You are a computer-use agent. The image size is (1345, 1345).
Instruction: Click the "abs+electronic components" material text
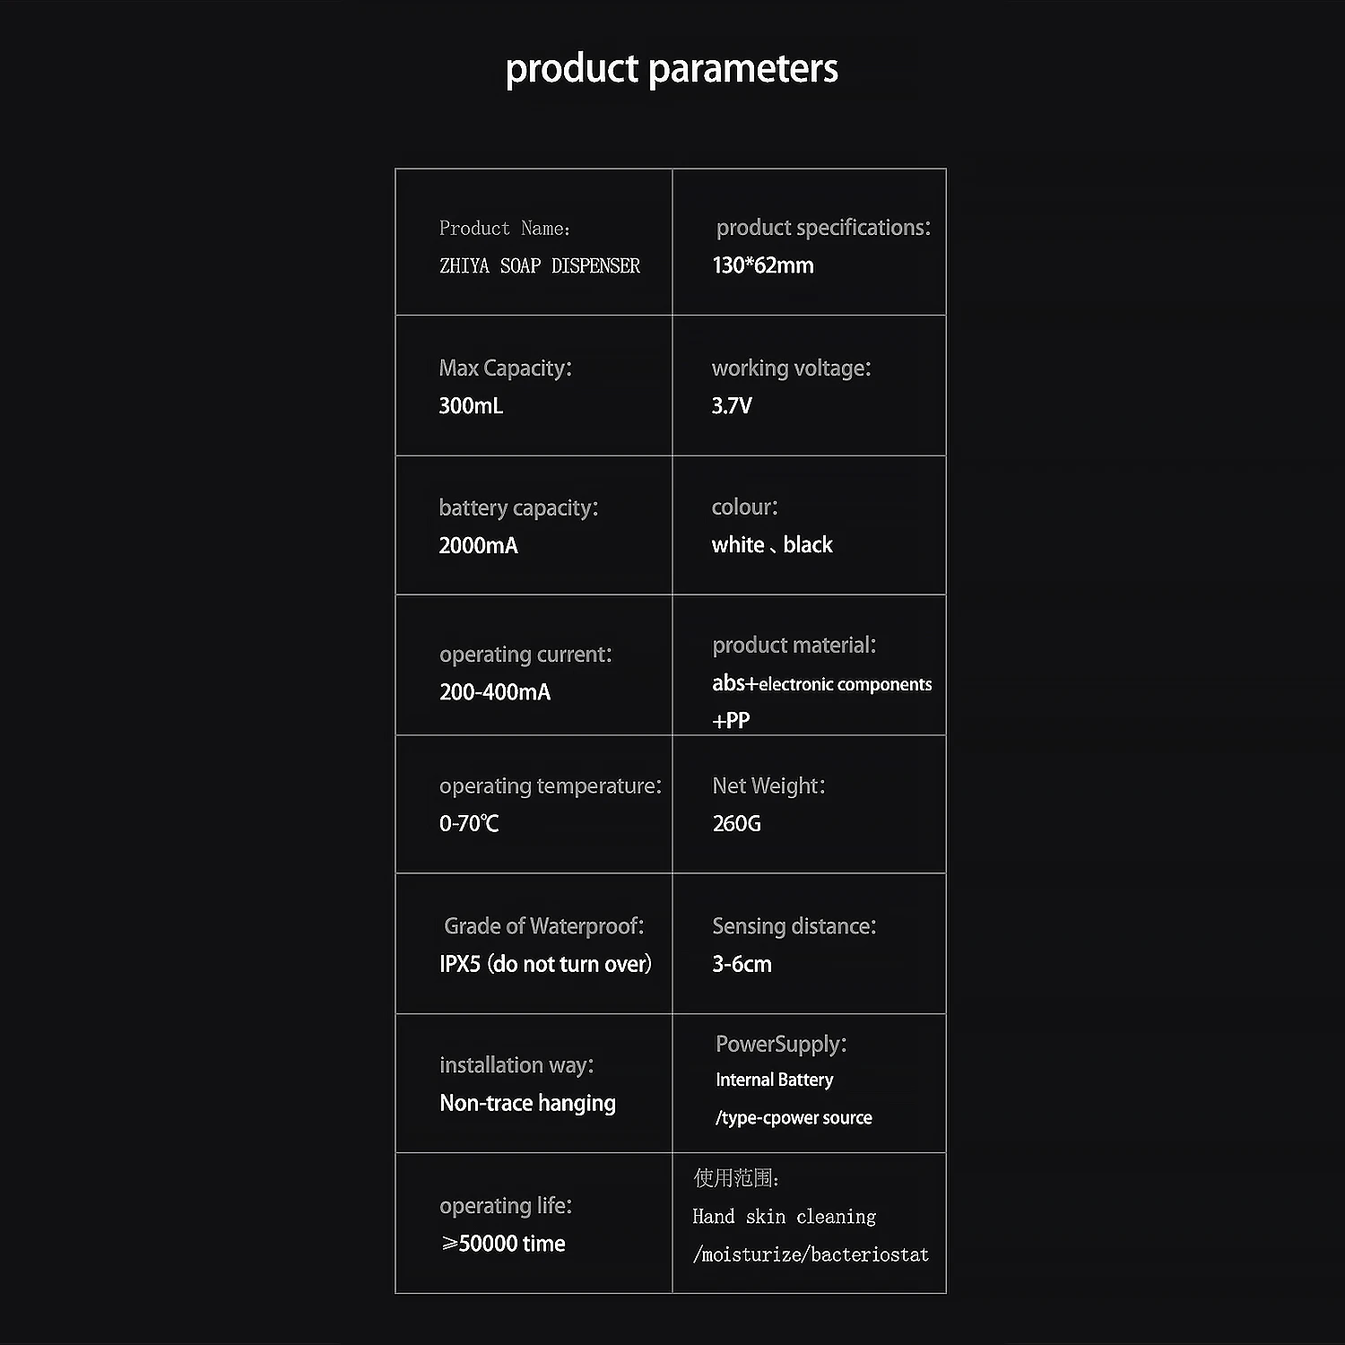coord(821,684)
